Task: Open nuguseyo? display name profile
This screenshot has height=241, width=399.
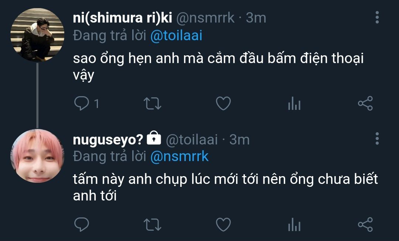Action: click(x=109, y=139)
